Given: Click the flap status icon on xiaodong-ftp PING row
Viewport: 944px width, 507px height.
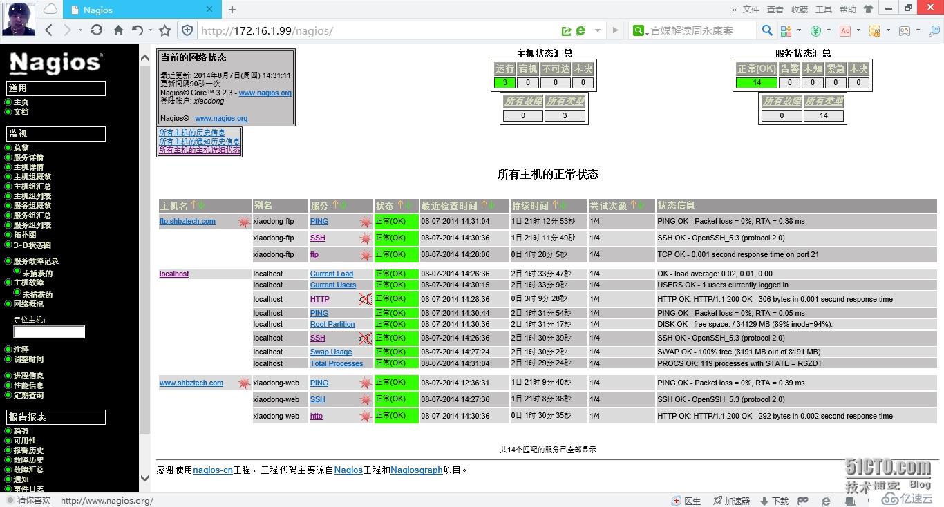Looking at the screenshot, I should 366,222.
